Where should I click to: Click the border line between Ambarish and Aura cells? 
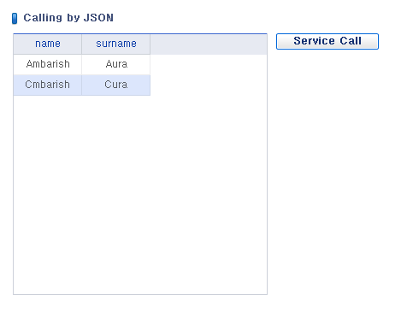pos(82,65)
